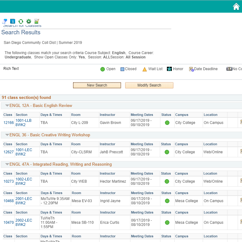The width and height of the screenshot is (242, 242).
Task: Click the No Cost legend icon
Action: click(229, 69)
